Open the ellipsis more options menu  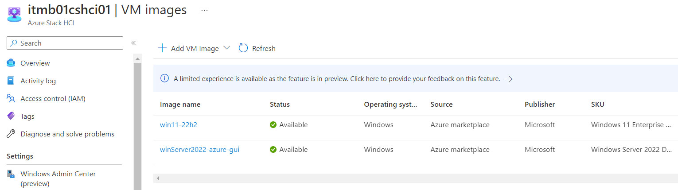tap(204, 10)
